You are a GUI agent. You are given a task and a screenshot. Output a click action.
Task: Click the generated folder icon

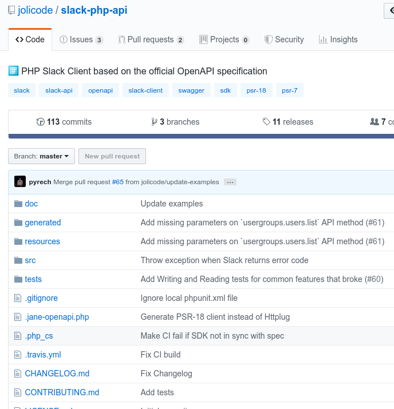[x=18, y=223]
